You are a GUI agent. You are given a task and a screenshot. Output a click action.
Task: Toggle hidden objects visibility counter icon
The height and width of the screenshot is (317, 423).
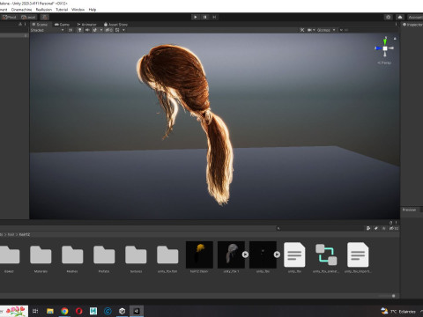pos(108,30)
